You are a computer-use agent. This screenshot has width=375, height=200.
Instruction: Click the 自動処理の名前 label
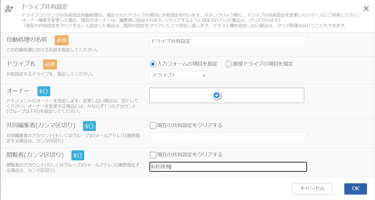(x=27, y=40)
